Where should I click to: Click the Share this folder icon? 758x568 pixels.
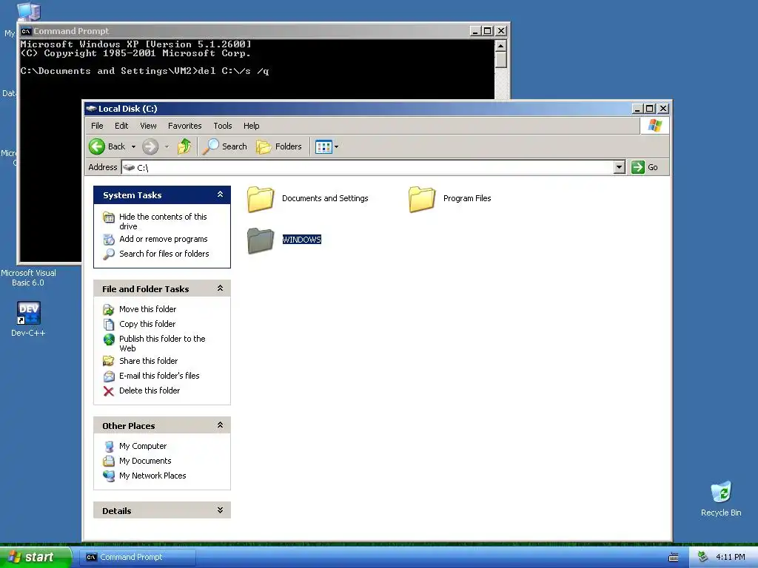(109, 361)
